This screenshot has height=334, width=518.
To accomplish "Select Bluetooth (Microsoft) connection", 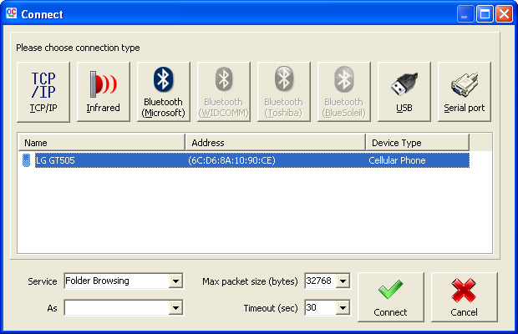I will (164, 91).
